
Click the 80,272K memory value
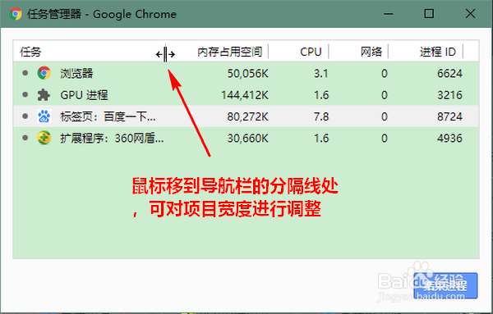click(x=248, y=116)
